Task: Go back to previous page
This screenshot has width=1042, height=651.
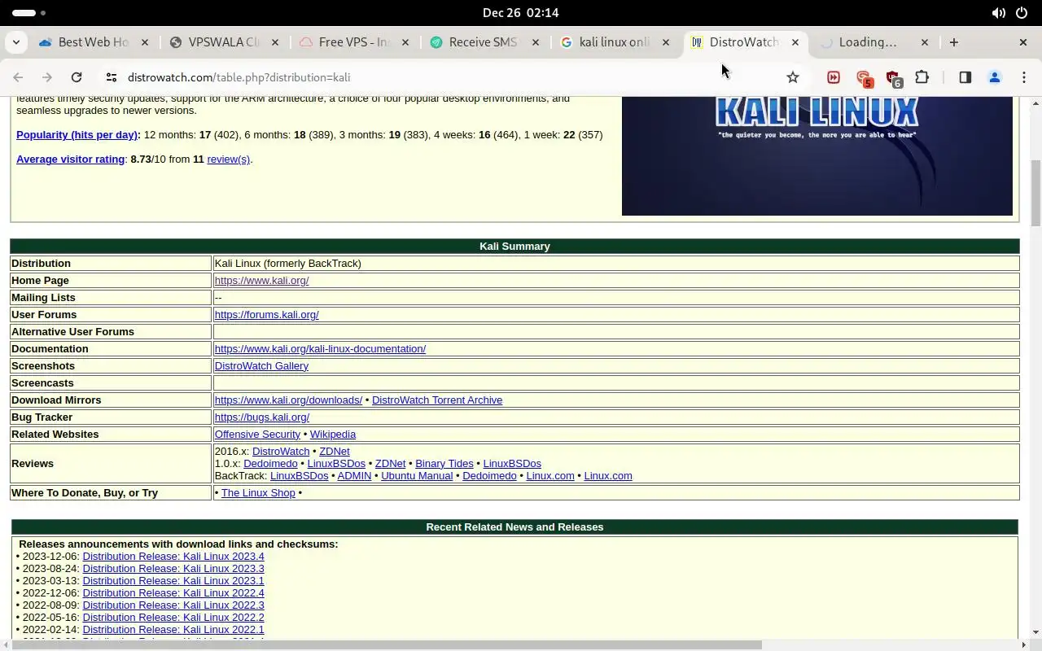Action: click(18, 77)
